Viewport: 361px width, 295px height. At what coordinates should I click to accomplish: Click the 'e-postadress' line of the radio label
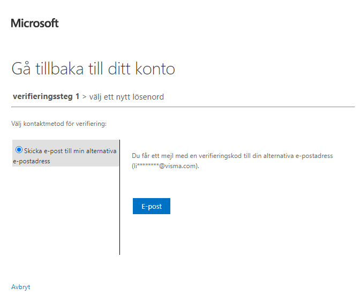32,161
